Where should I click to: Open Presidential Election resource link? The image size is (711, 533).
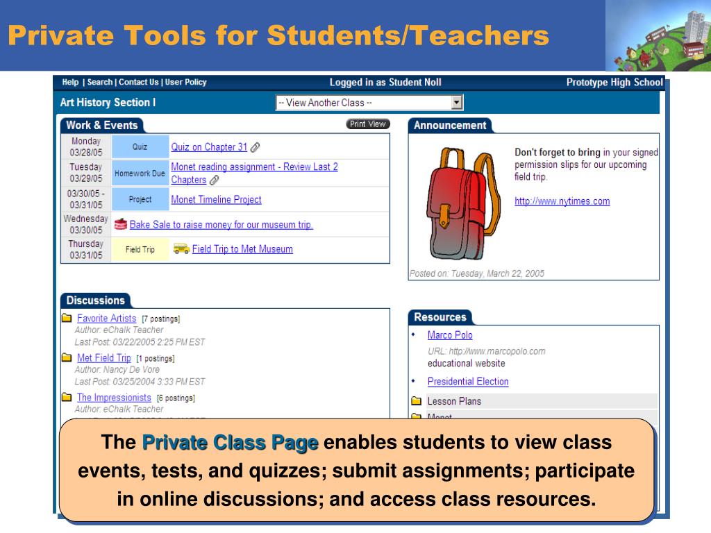click(468, 382)
